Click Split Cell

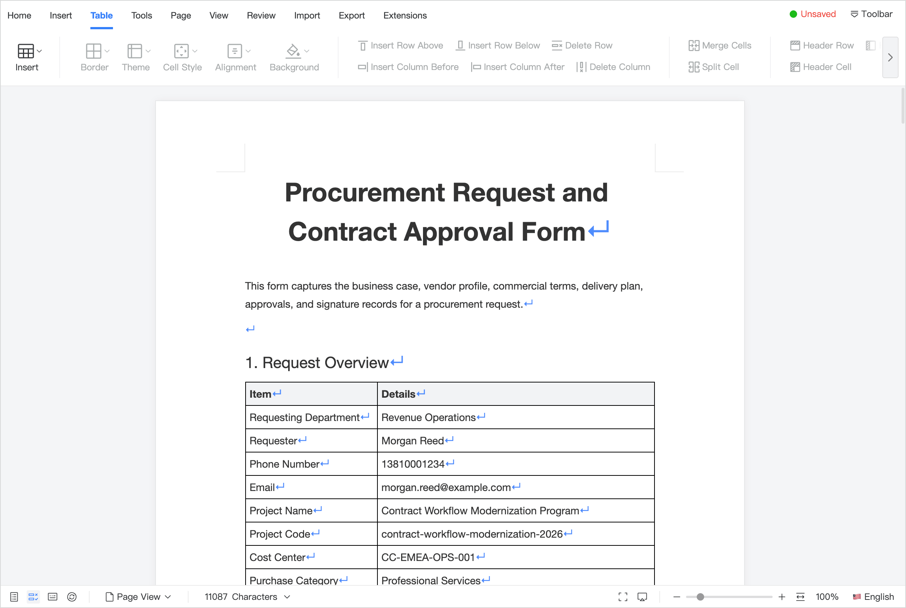pos(714,67)
